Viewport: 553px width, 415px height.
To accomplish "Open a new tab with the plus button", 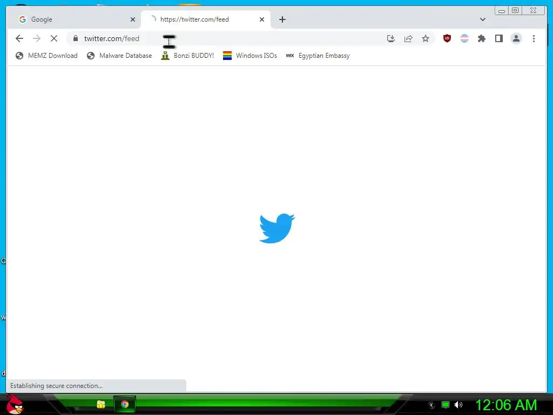I will (x=282, y=19).
